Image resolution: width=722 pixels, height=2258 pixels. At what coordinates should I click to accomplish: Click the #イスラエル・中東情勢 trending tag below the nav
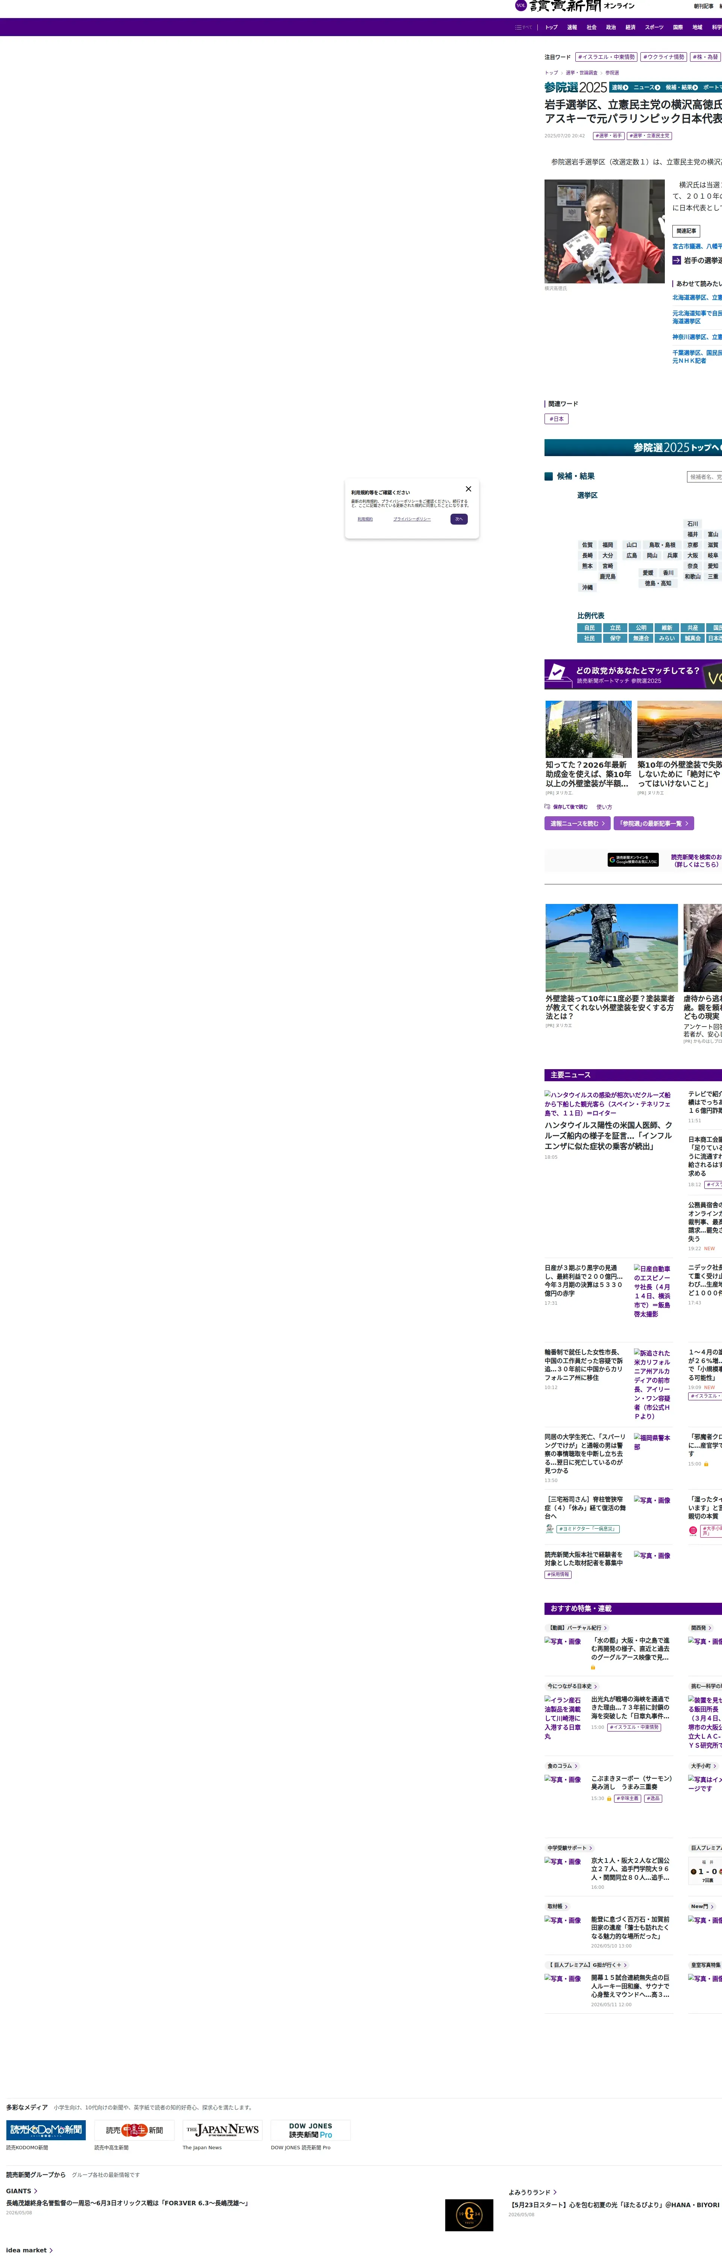(x=606, y=57)
